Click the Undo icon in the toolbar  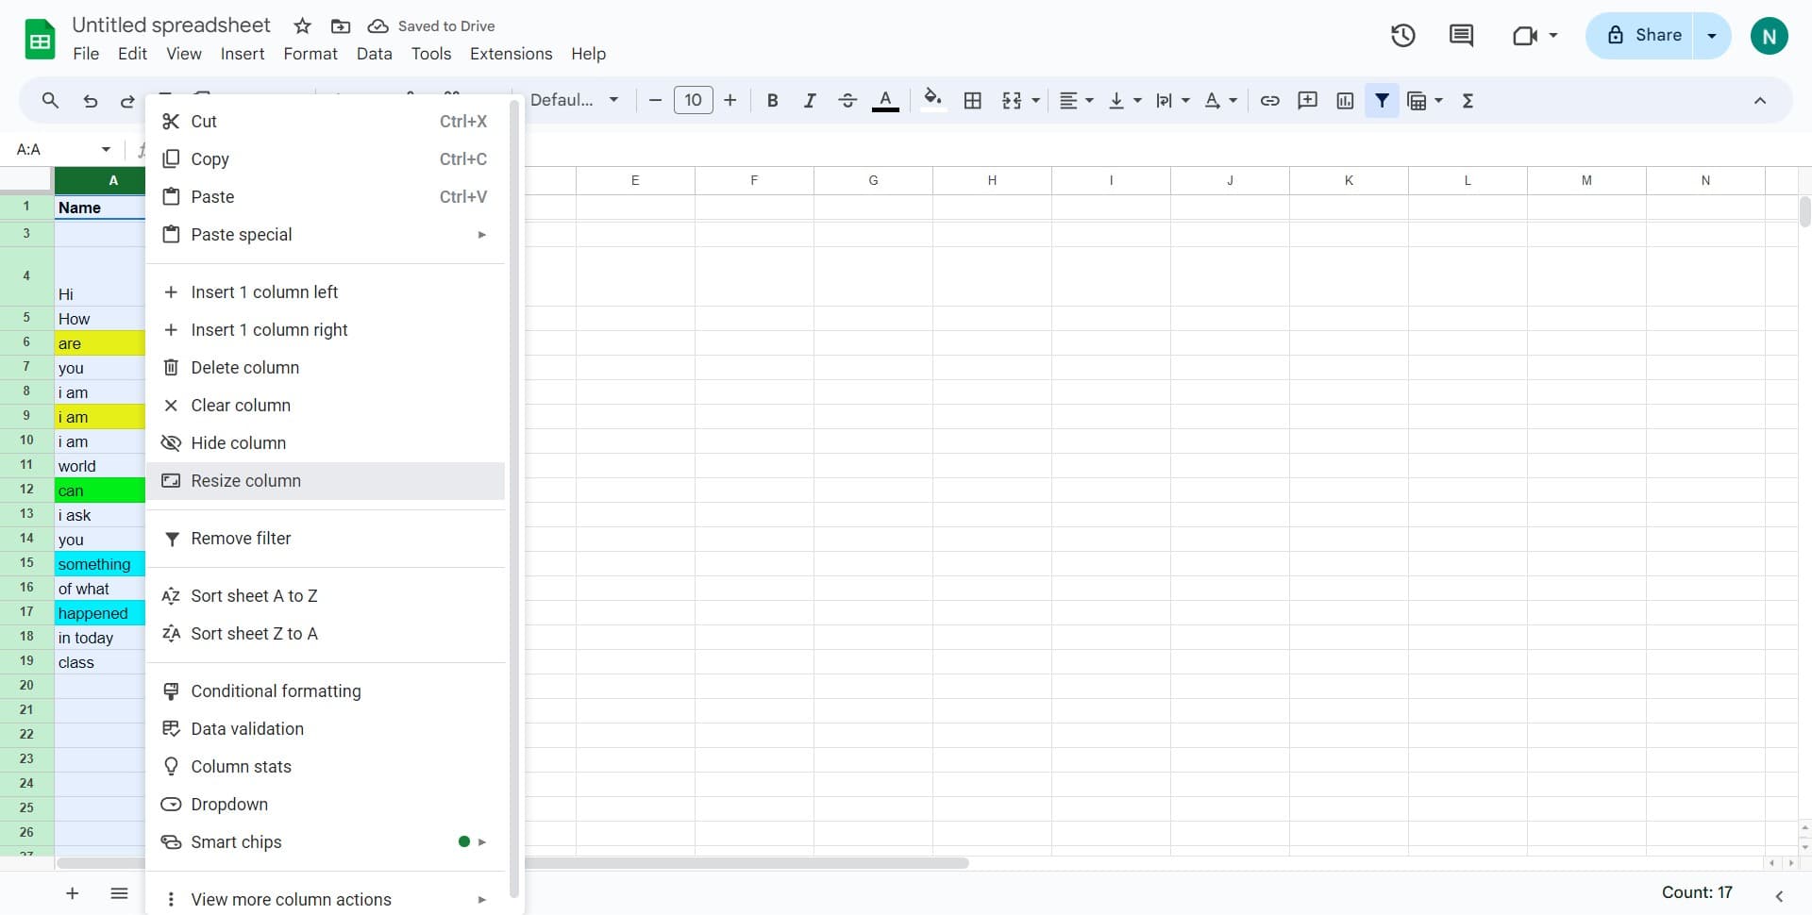pos(90,100)
